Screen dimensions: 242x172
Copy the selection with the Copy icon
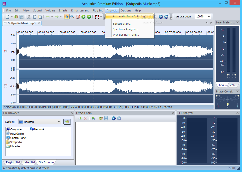34,17
